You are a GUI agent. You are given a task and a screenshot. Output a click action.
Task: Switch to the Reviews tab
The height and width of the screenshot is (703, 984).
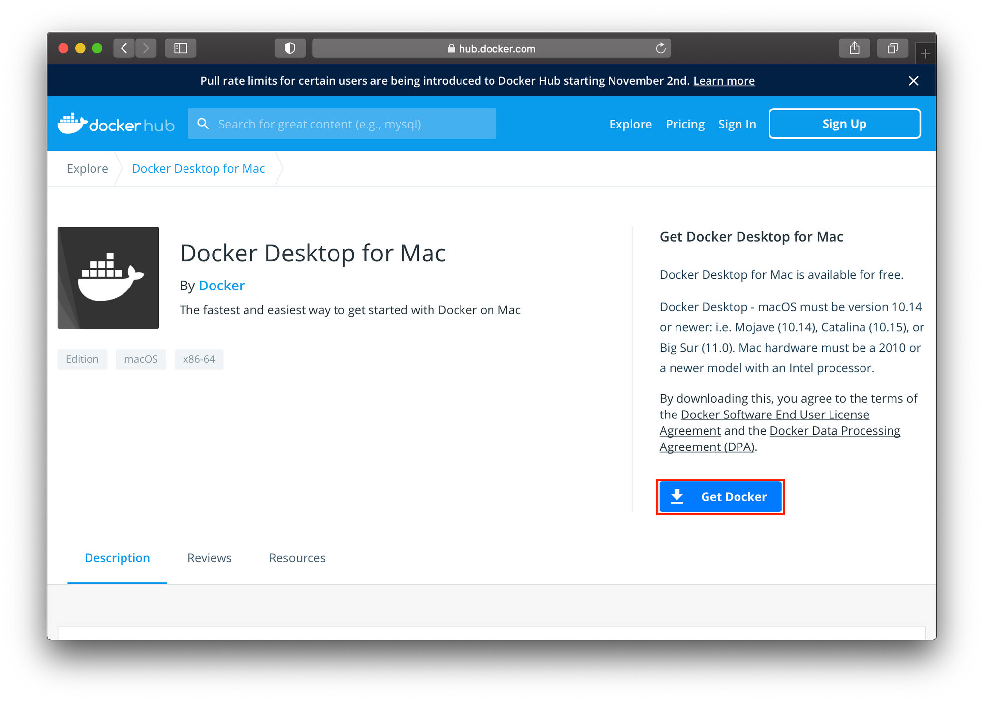209,558
